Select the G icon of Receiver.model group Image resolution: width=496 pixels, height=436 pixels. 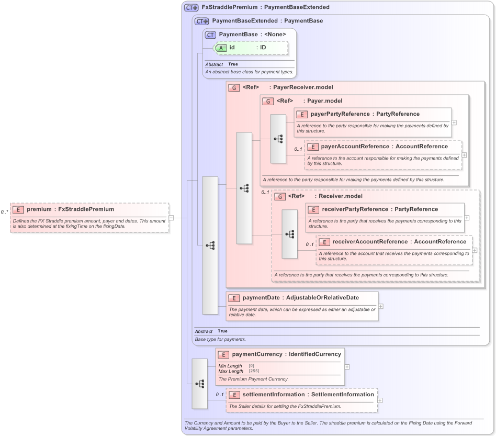click(280, 196)
